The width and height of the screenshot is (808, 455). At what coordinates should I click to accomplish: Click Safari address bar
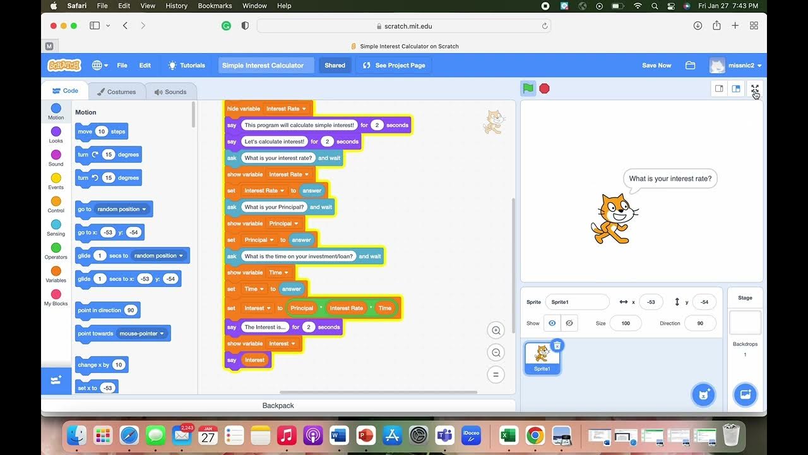click(x=404, y=26)
